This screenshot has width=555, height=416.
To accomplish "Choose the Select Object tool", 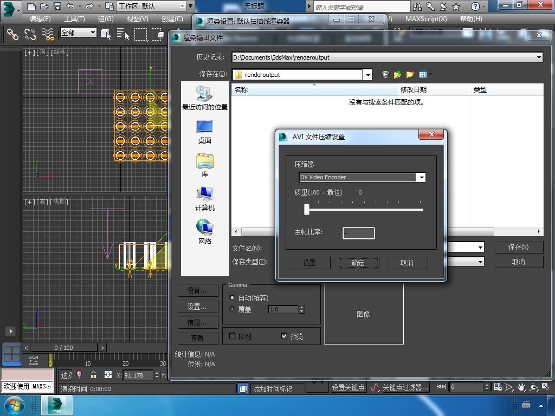I will coord(106,34).
